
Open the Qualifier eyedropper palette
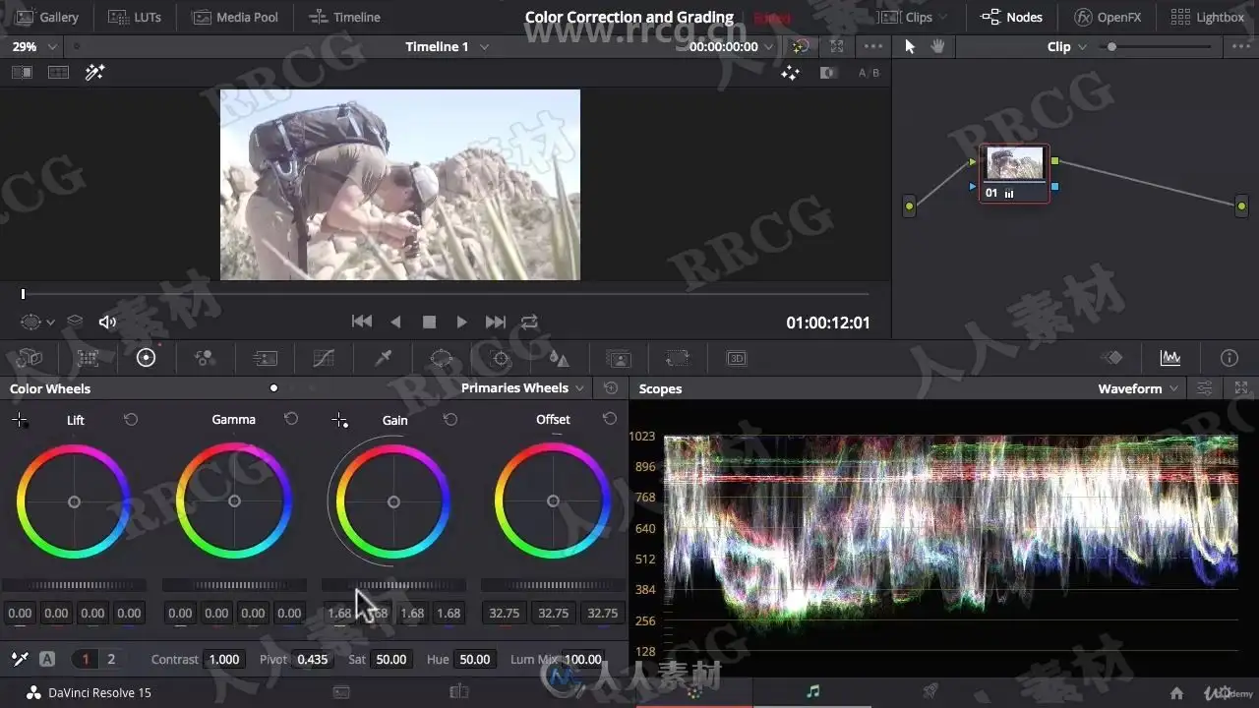tap(384, 358)
